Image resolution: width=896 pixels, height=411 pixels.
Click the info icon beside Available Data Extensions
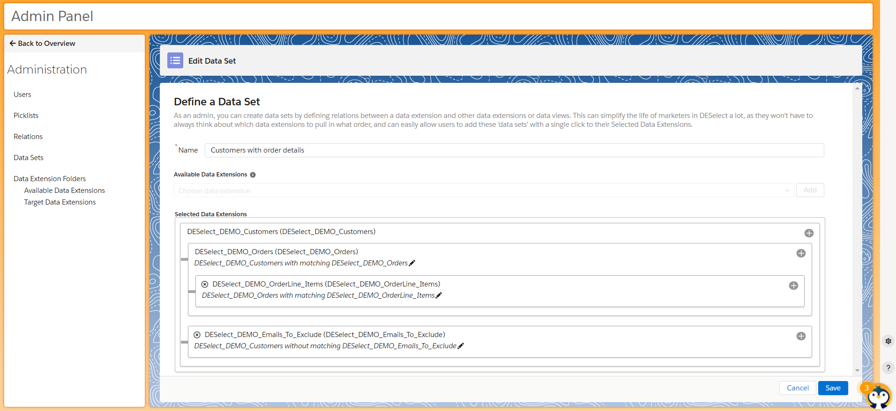(253, 175)
